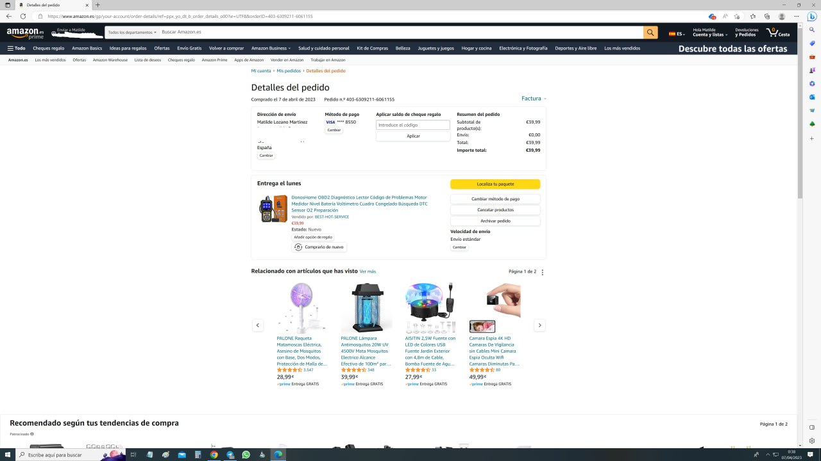Add this page to favorites star icon

pyautogui.click(x=738, y=16)
